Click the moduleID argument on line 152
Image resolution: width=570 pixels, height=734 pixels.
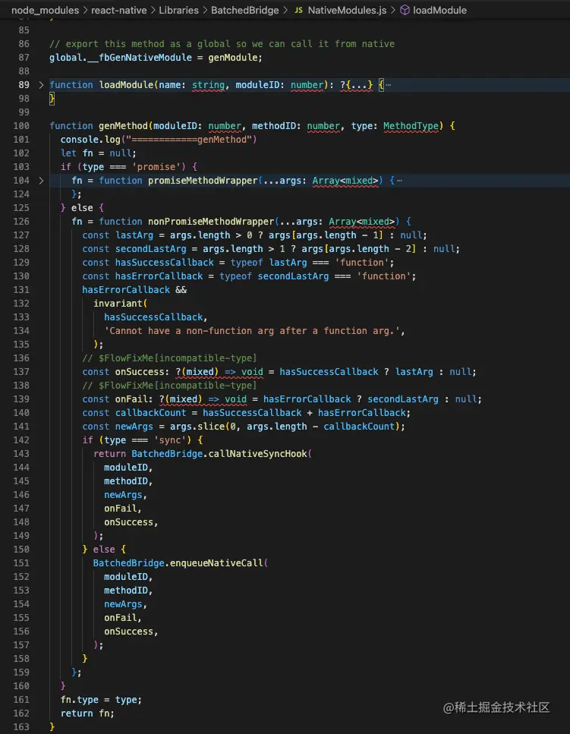[x=125, y=577]
